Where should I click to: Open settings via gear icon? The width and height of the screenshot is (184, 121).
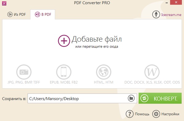click(156, 114)
